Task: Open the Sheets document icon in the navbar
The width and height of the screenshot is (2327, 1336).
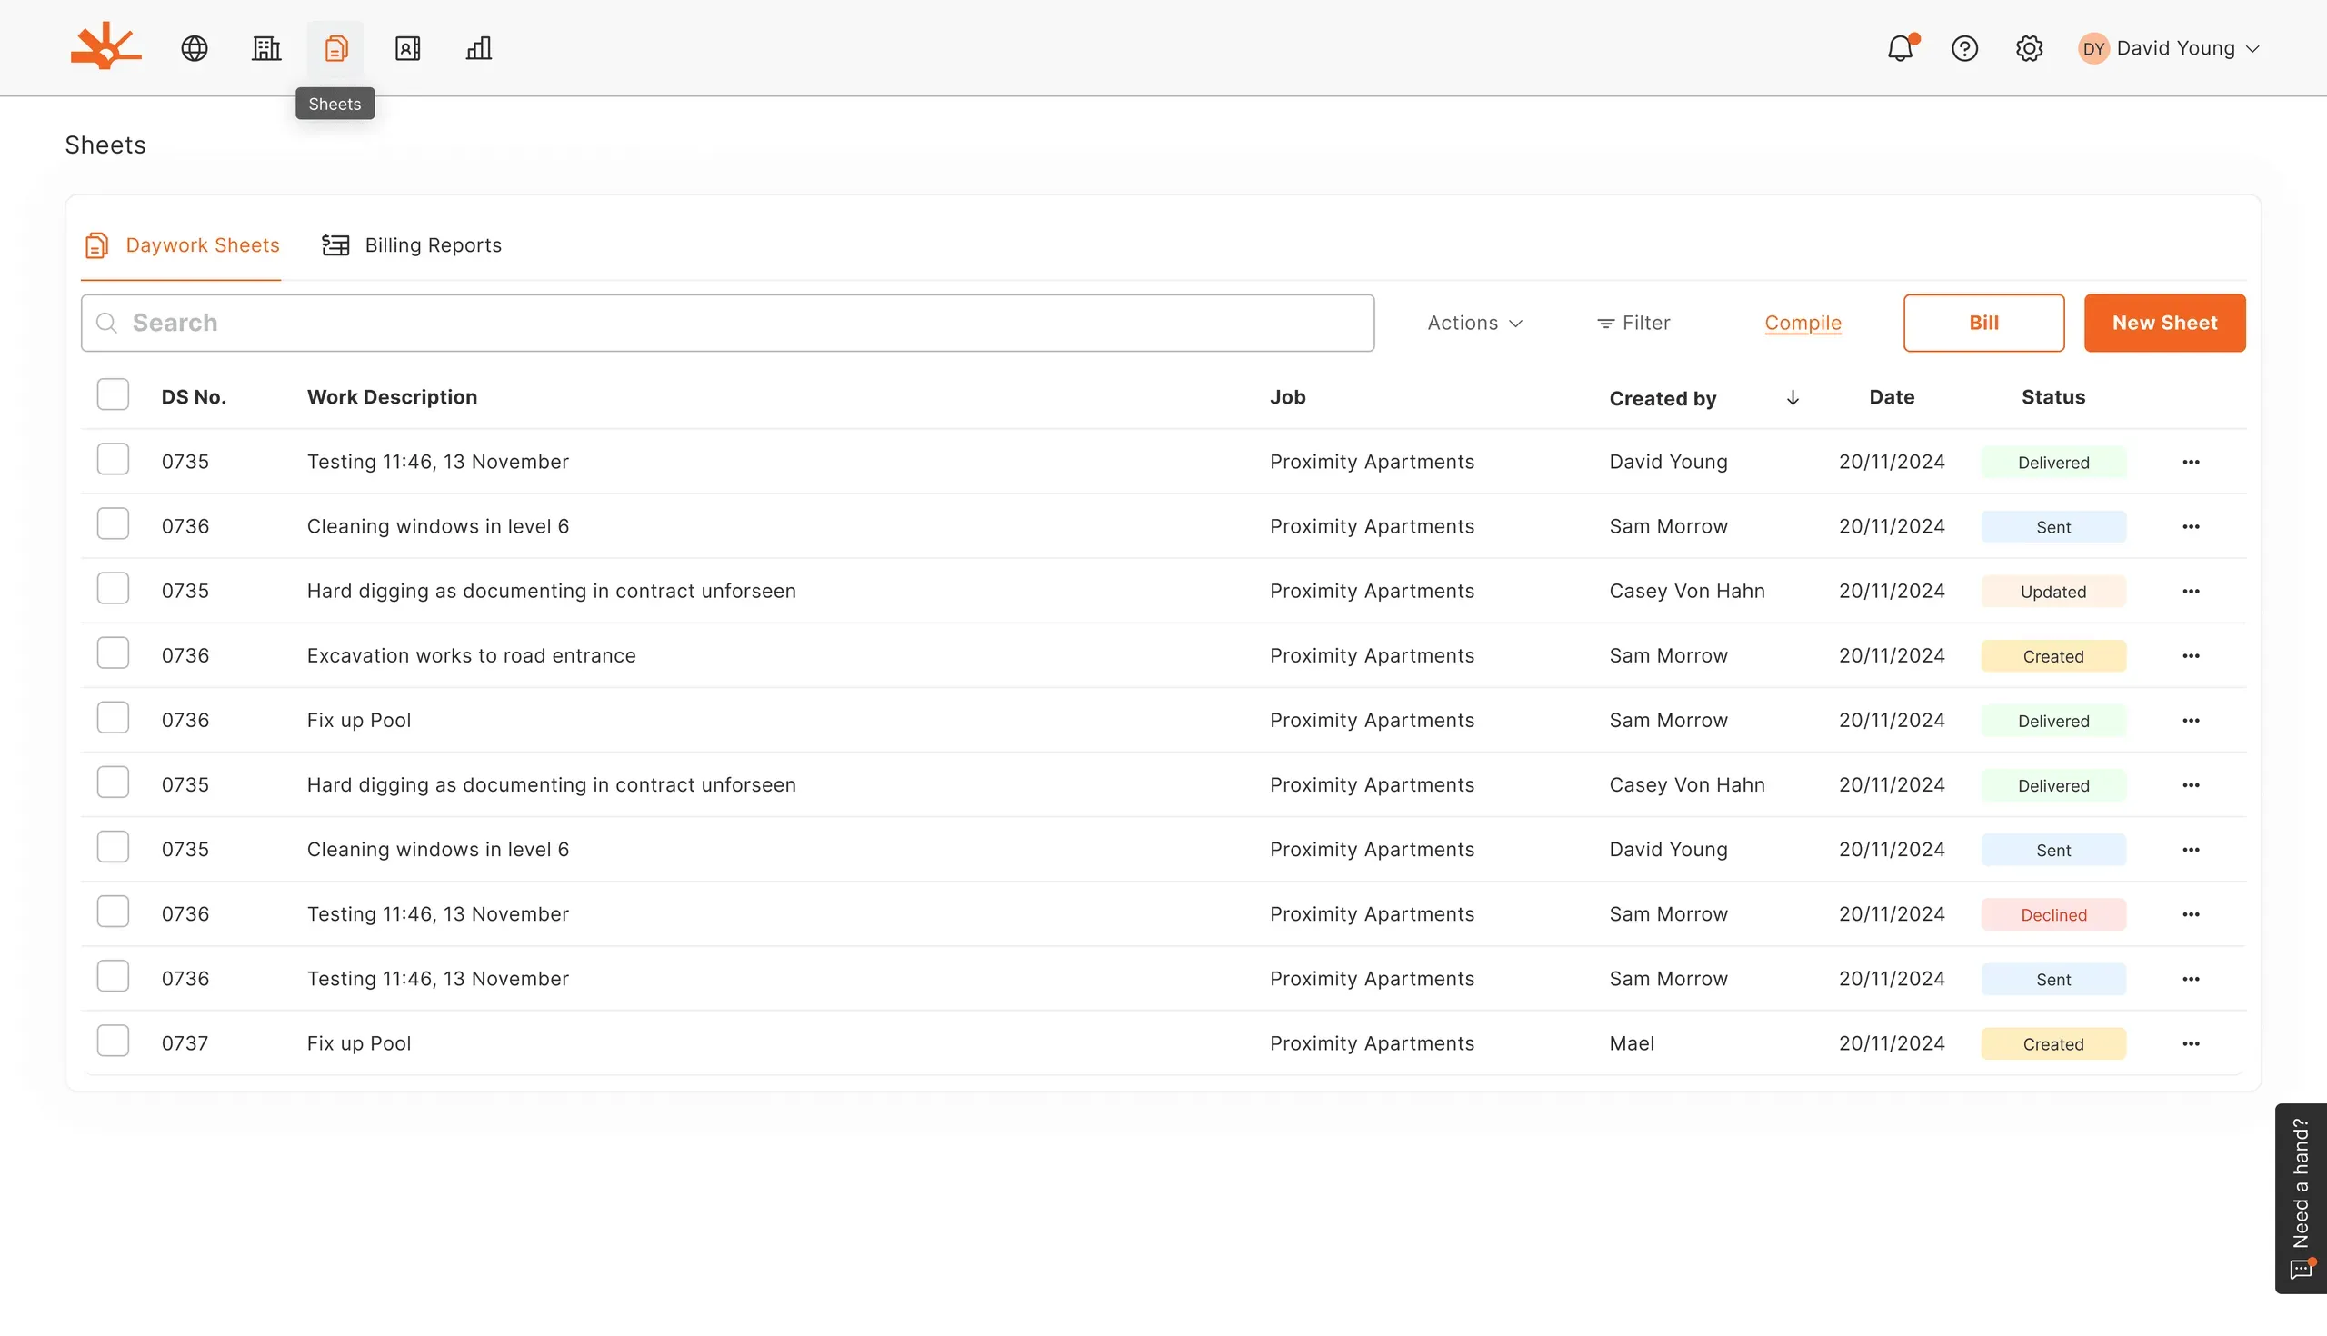Action: click(335, 47)
